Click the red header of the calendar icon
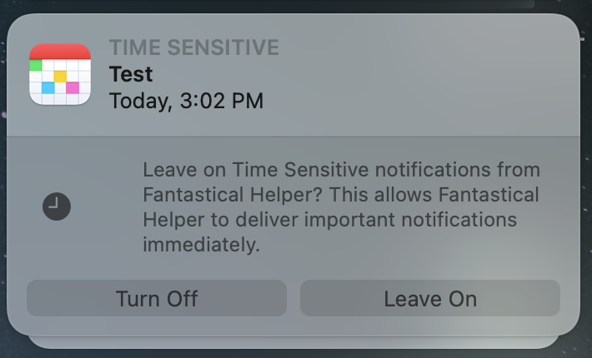 59,51
